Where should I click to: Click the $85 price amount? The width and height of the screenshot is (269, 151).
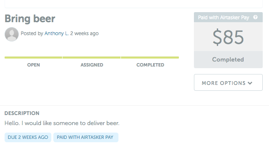(x=228, y=37)
